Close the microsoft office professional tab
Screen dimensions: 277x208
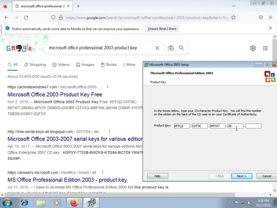click(68, 6)
